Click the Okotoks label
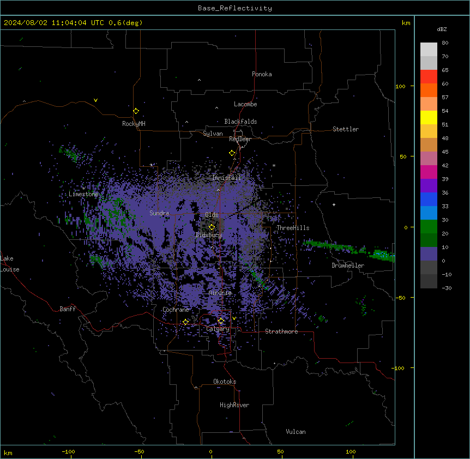The image size is (470, 459). [x=225, y=382]
